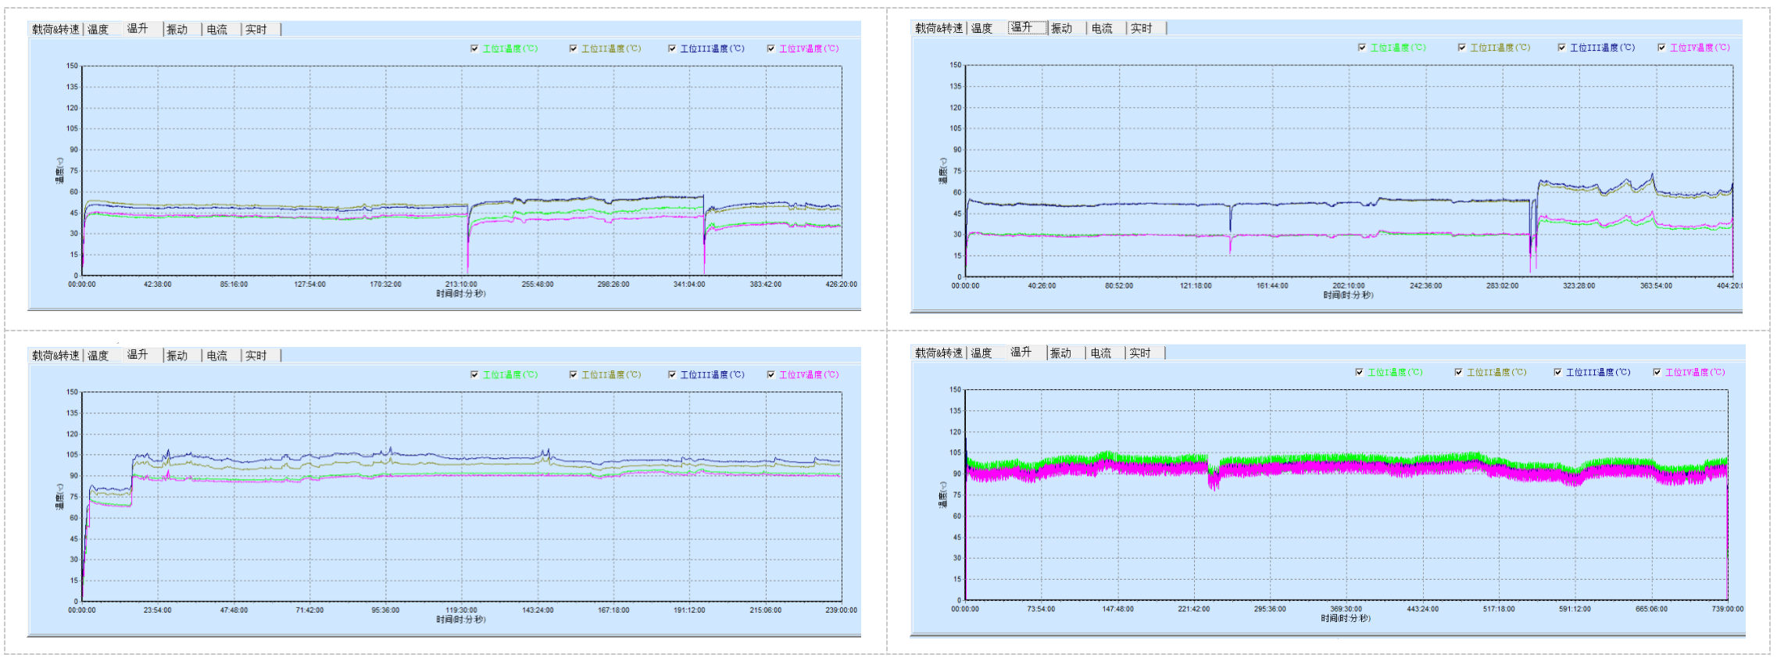Screen dimensions: 1777x658
Task: Select 温度 tab in bottom-right panel
Action: click(x=981, y=353)
